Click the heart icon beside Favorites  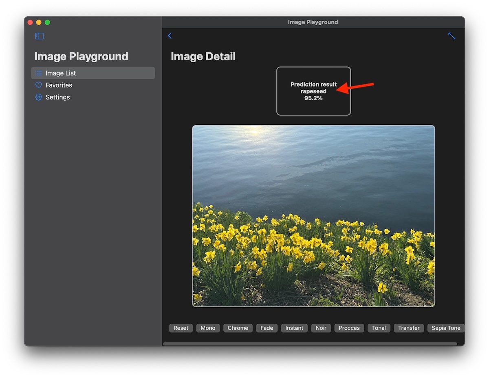[39, 85]
